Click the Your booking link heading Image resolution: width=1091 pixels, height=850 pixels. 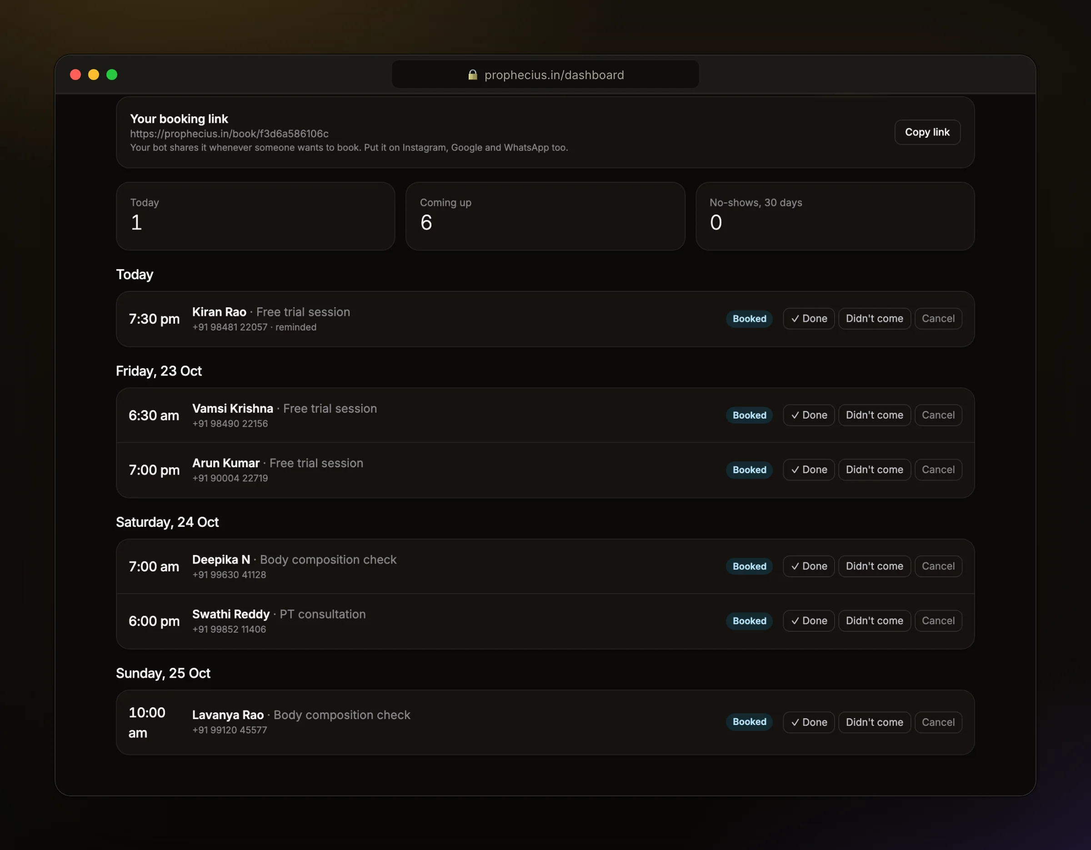[x=179, y=119]
